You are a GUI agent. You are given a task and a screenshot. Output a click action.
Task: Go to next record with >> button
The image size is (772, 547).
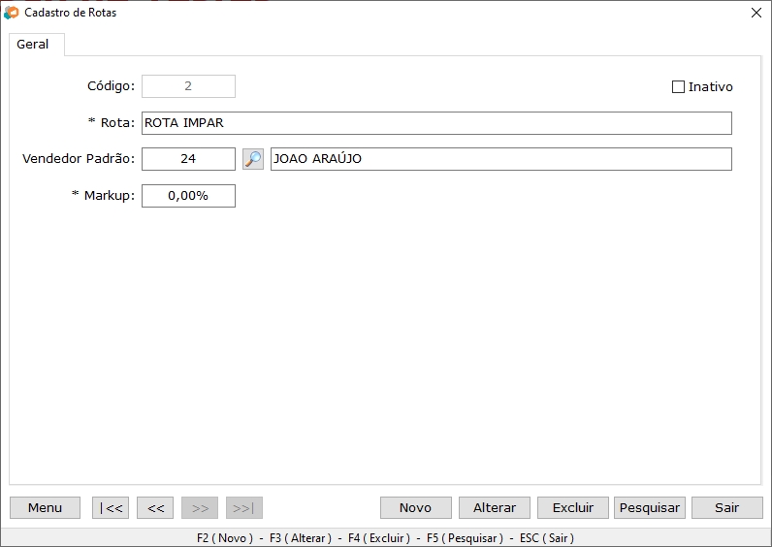coord(200,507)
